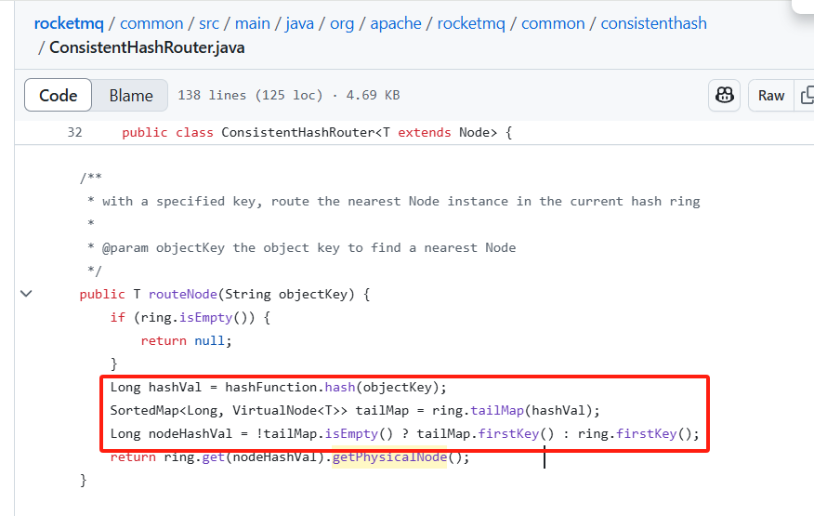Click the isEmpty call on ring
This screenshot has width=814, height=516.
click(205, 317)
